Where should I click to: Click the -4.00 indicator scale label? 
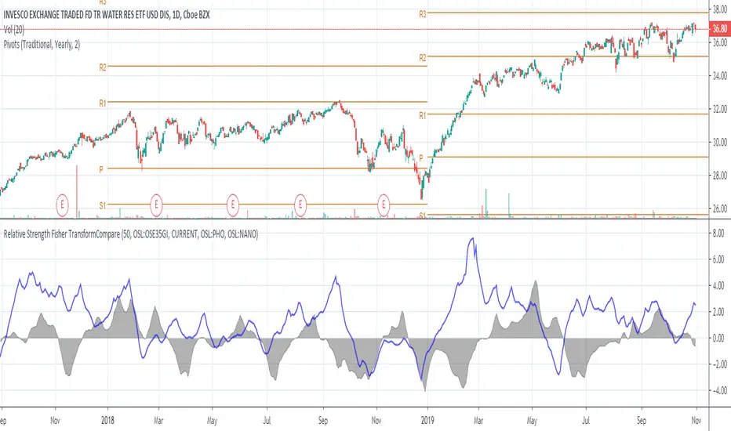click(x=717, y=390)
